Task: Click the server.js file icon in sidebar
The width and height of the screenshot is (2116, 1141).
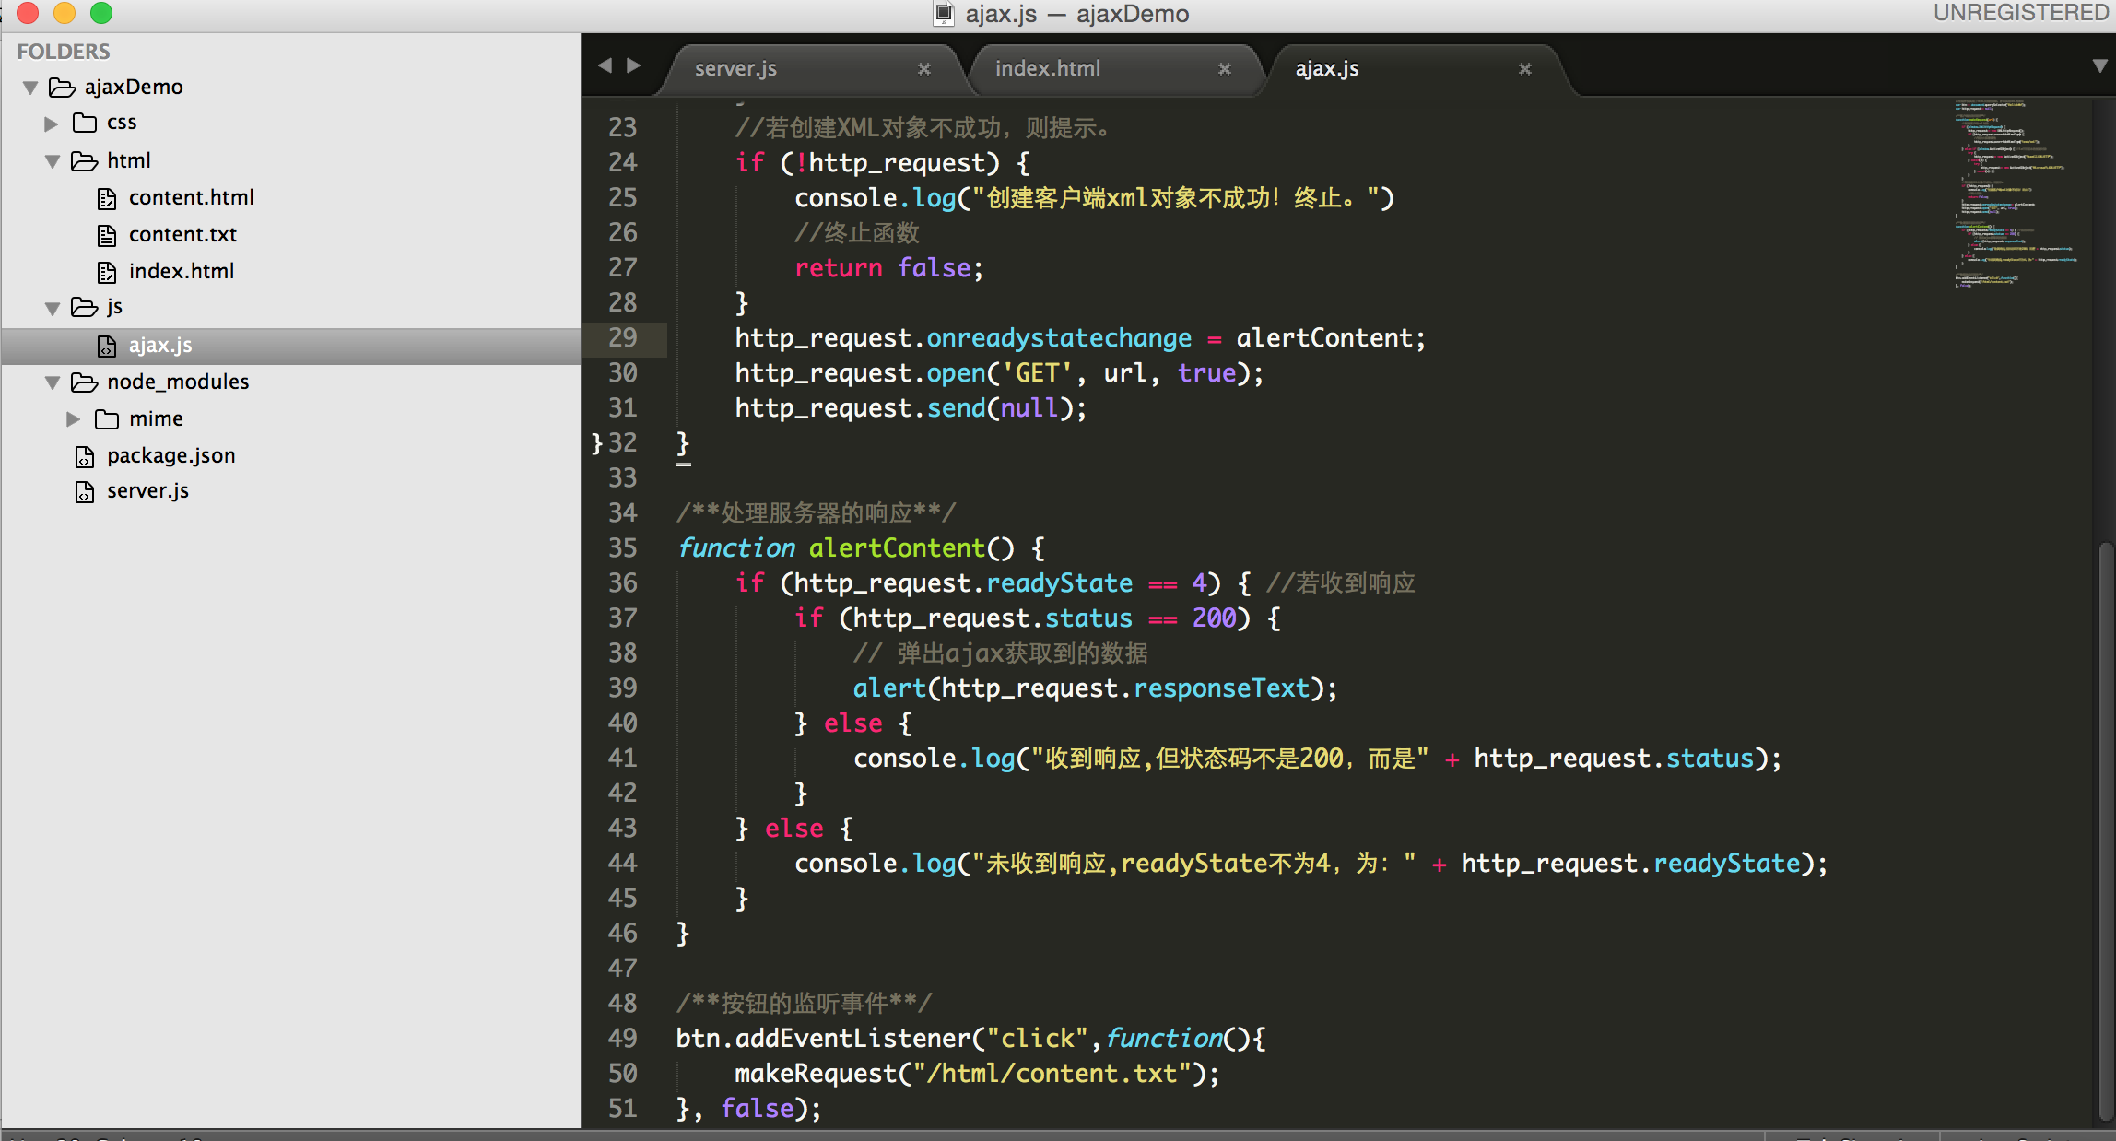Action: [x=85, y=491]
